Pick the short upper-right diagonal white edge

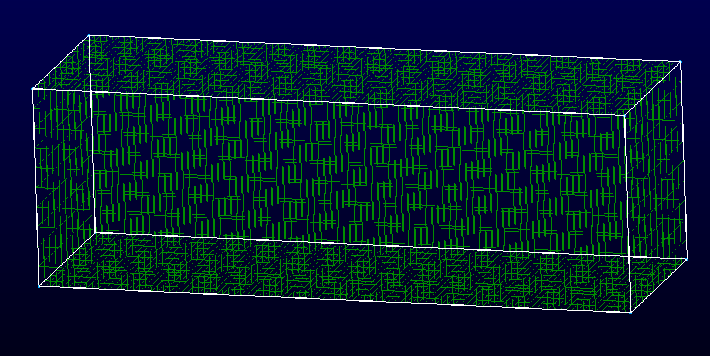[x=652, y=88]
